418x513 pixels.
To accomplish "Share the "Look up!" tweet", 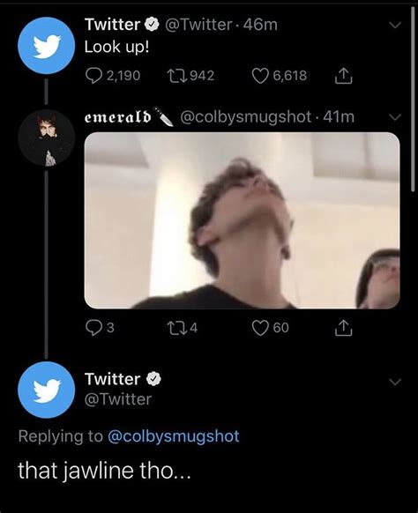I will tap(343, 76).
